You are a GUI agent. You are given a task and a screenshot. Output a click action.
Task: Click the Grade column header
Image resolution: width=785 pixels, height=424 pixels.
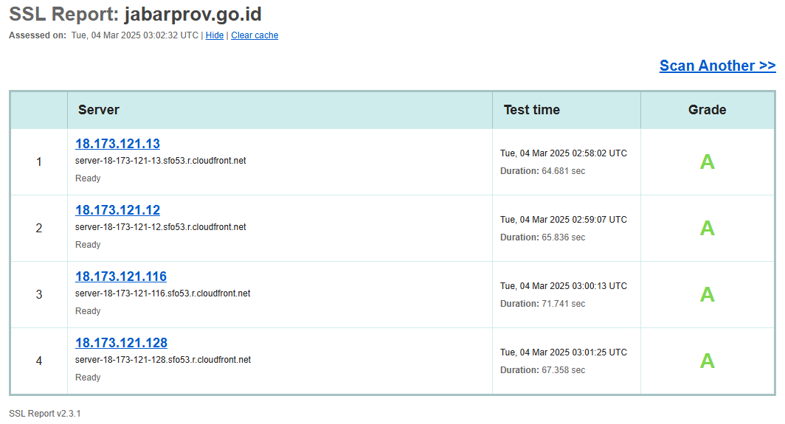[x=707, y=110]
